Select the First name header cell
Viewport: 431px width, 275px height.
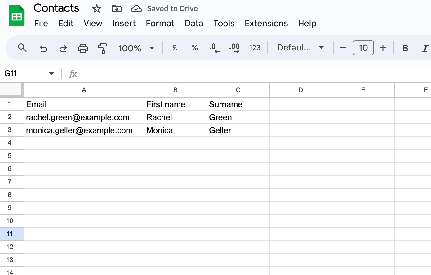(x=176, y=104)
